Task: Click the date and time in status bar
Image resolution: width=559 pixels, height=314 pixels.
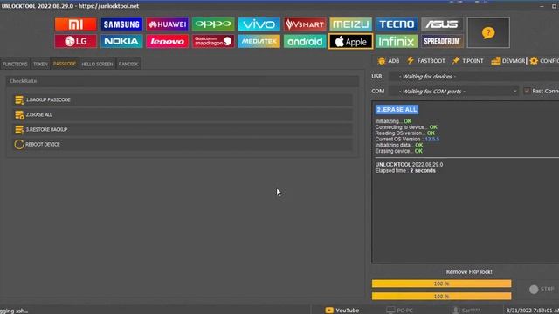Action: click(x=532, y=311)
